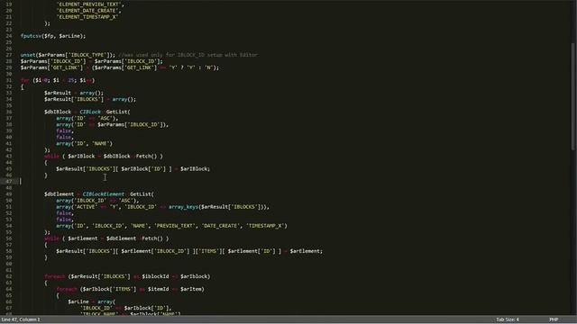This screenshot has height=324, width=577.
Task: Click gutter line number 62
Action: coord(8,276)
